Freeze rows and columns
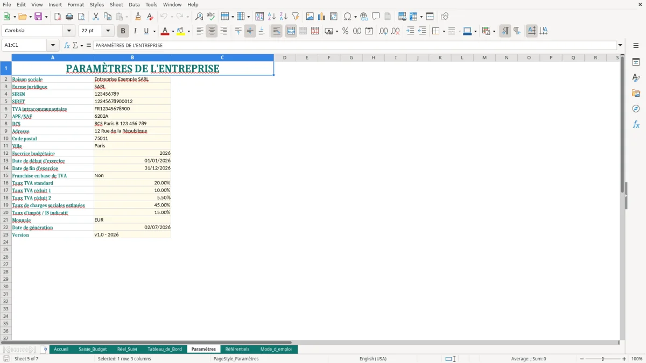 pos(413,17)
